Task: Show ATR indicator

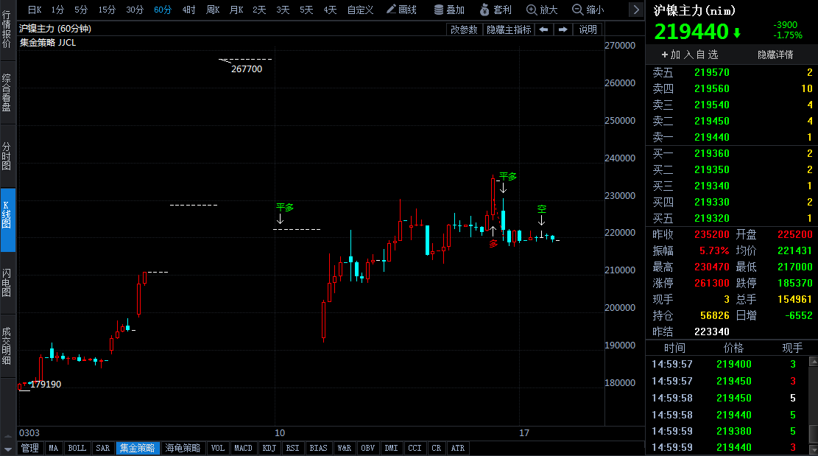Action: 457,448
